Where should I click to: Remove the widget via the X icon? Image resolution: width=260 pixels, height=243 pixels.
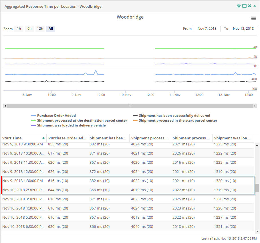(x=249, y=5)
